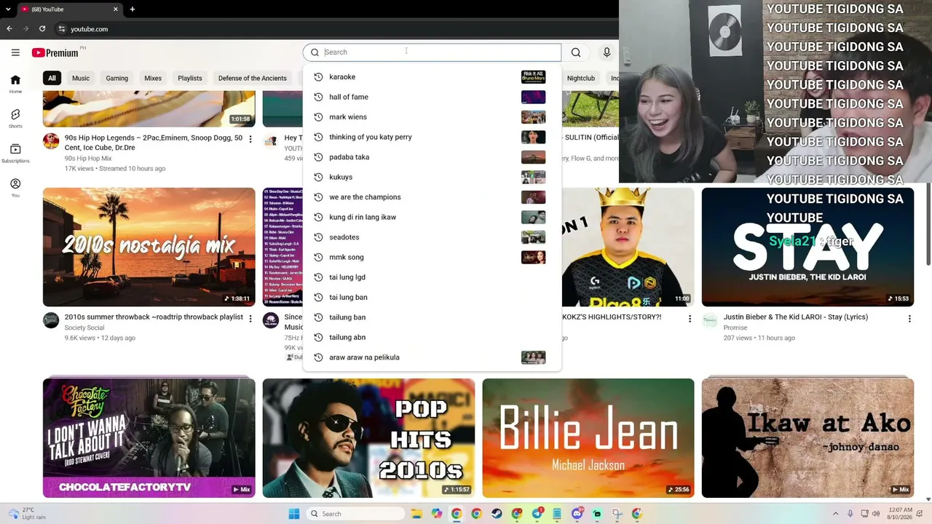
Task: Choose the mmk song suggestion
Action: click(x=432, y=257)
